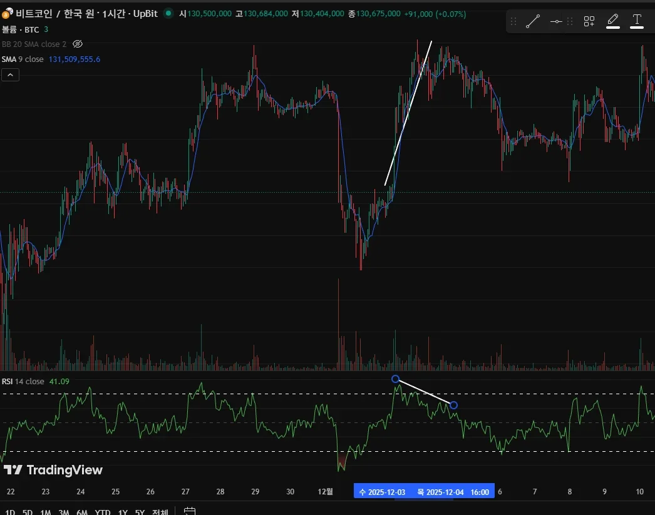Select RSI trendline left anchor point
Viewport: 655px width, 515px height.
395,379
